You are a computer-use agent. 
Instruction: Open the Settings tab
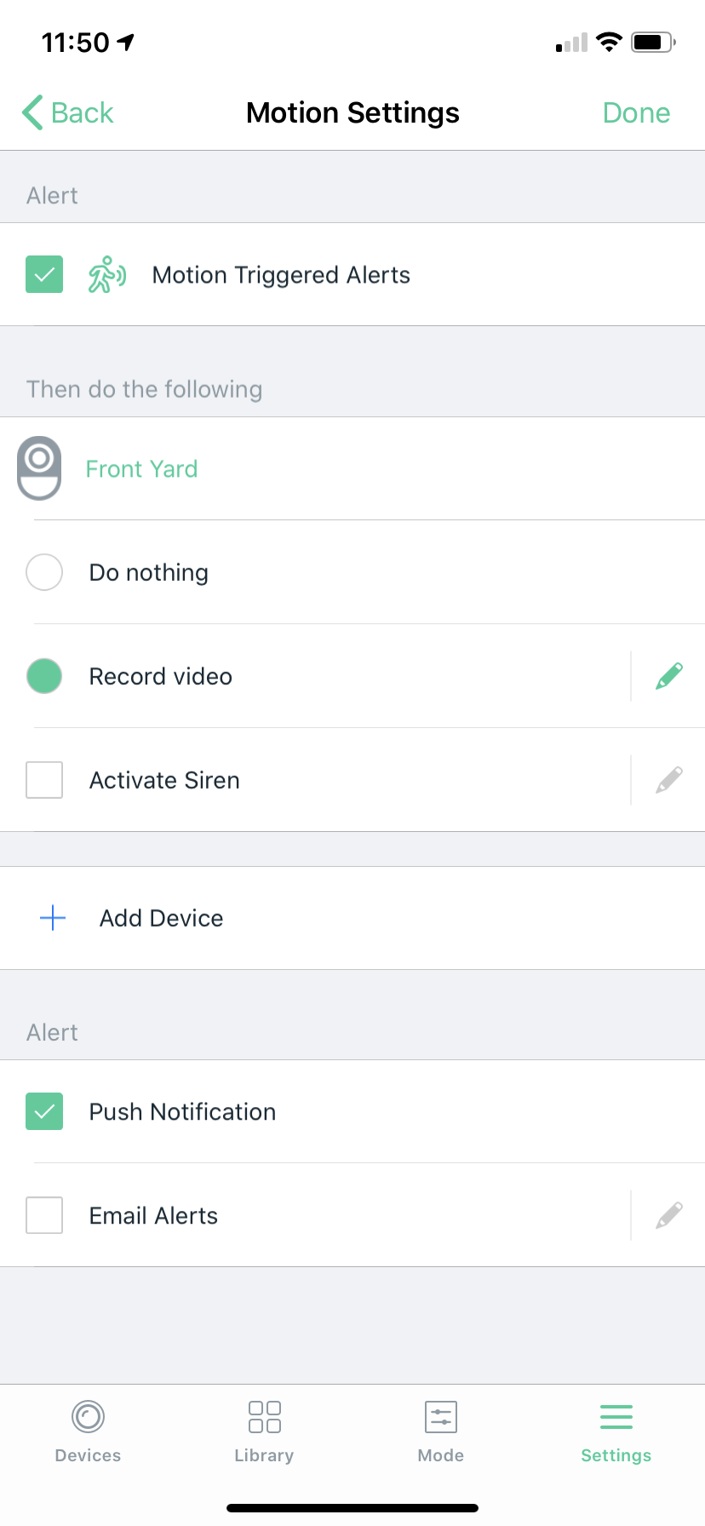616,1432
